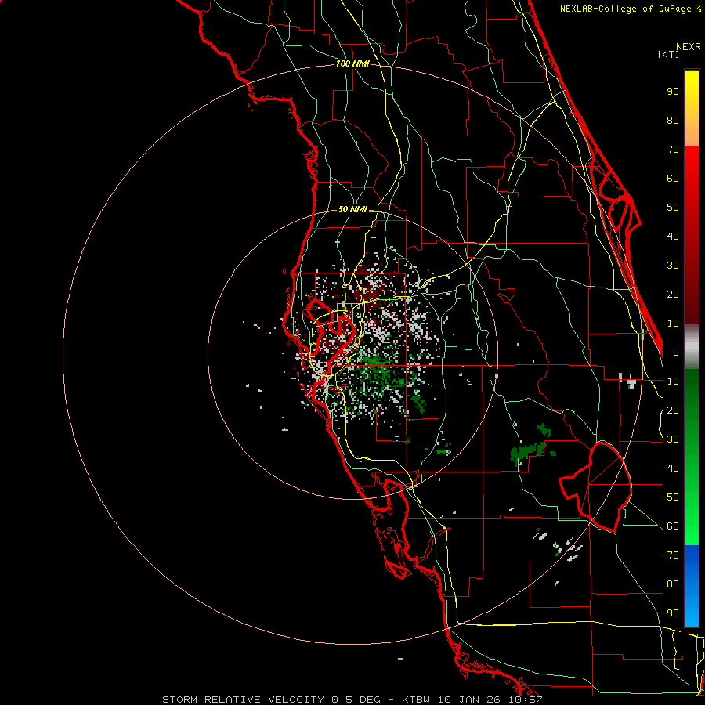Click the KTBW station identifier in caption
Image resolution: width=705 pixels, height=705 pixels.
click(416, 700)
